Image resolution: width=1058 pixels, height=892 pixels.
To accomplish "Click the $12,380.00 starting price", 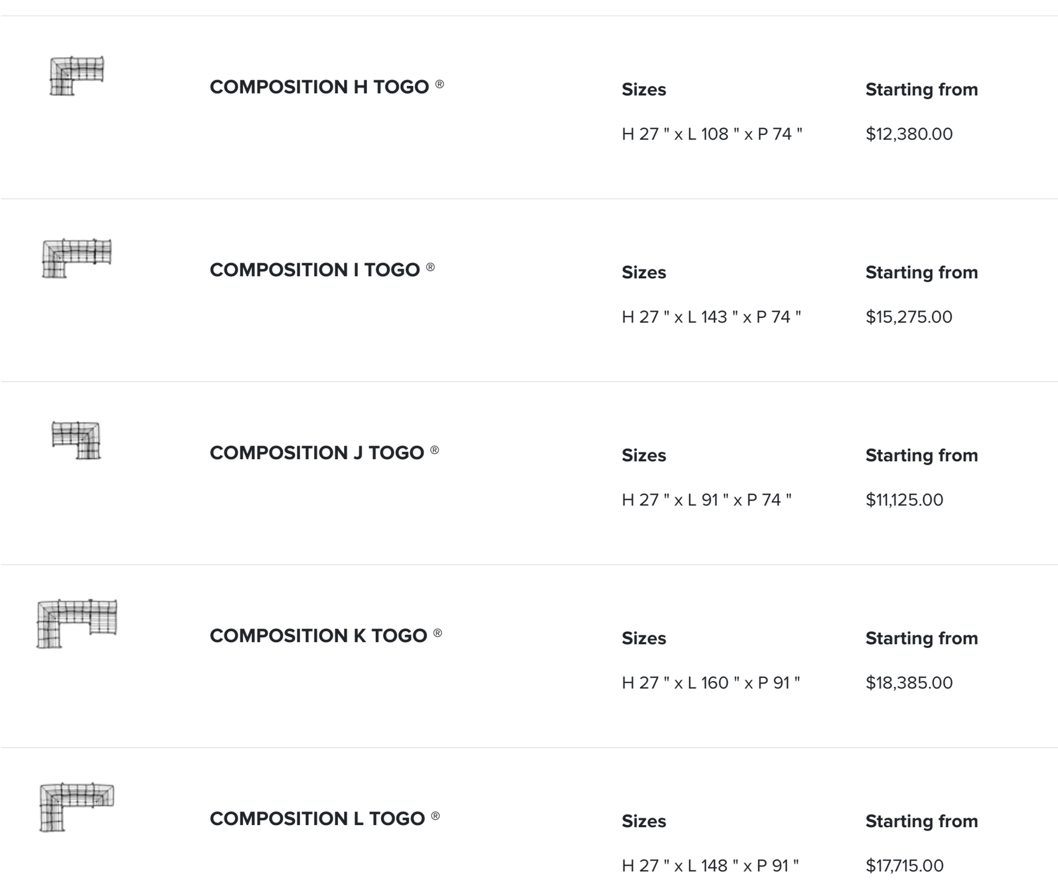I will click(909, 134).
